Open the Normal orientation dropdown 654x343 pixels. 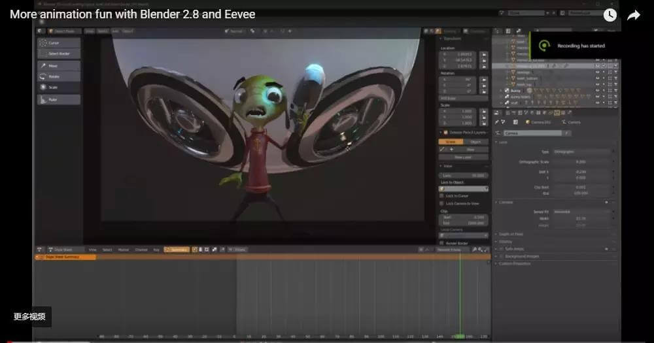click(x=234, y=31)
